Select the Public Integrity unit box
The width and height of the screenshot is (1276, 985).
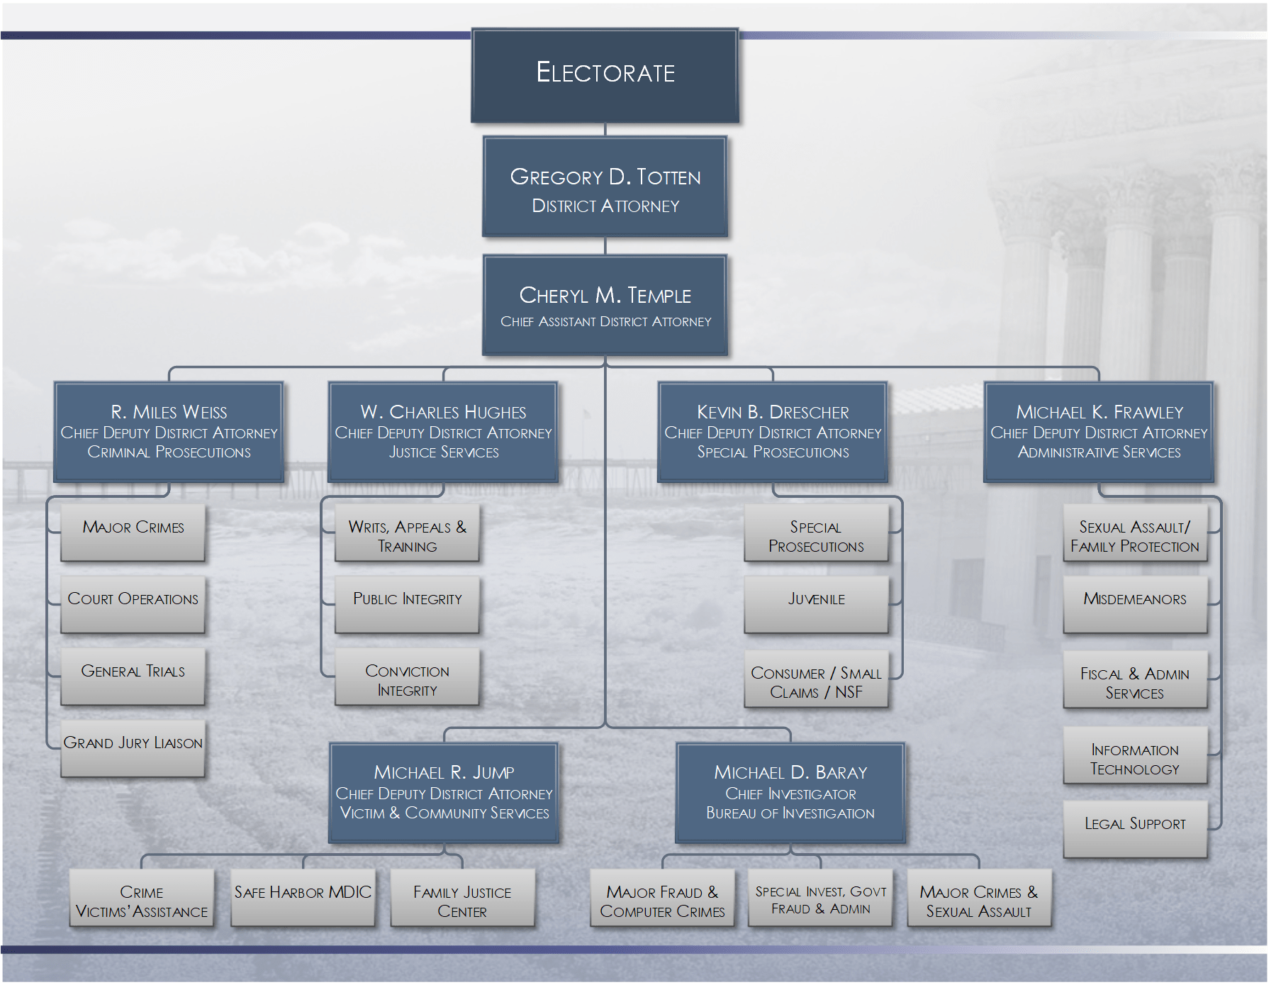pos(407,605)
